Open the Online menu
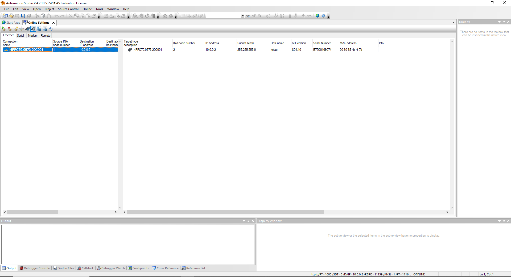 pyautogui.click(x=87, y=9)
